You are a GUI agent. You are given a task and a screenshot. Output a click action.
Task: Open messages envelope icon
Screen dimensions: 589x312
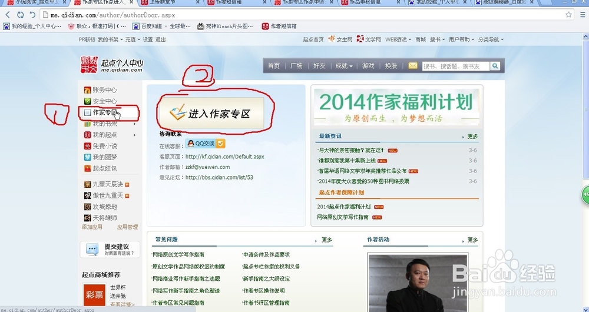413,66
